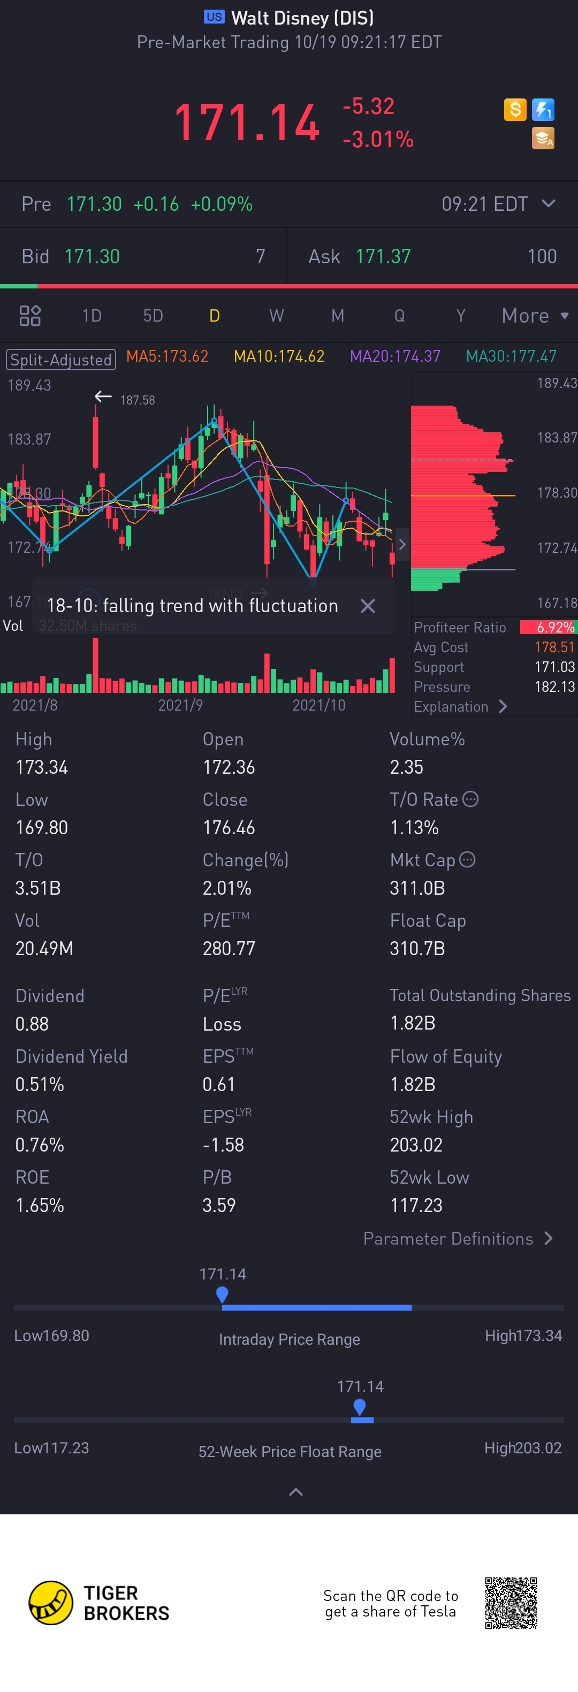Image resolution: width=578 pixels, height=1692 pixels.
Task: Tap the info icon beside Mkt Cap
Action: click(x=467, y=860)
